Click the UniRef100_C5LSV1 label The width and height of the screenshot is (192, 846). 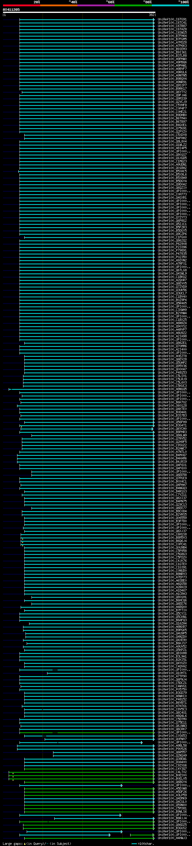pos(172,376)
